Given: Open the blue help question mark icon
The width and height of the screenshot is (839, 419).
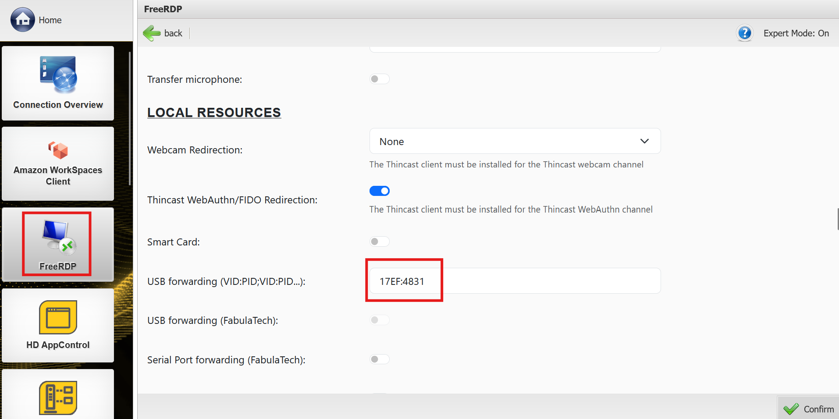Looking at the screenshot, I should (x=744, y=33).
